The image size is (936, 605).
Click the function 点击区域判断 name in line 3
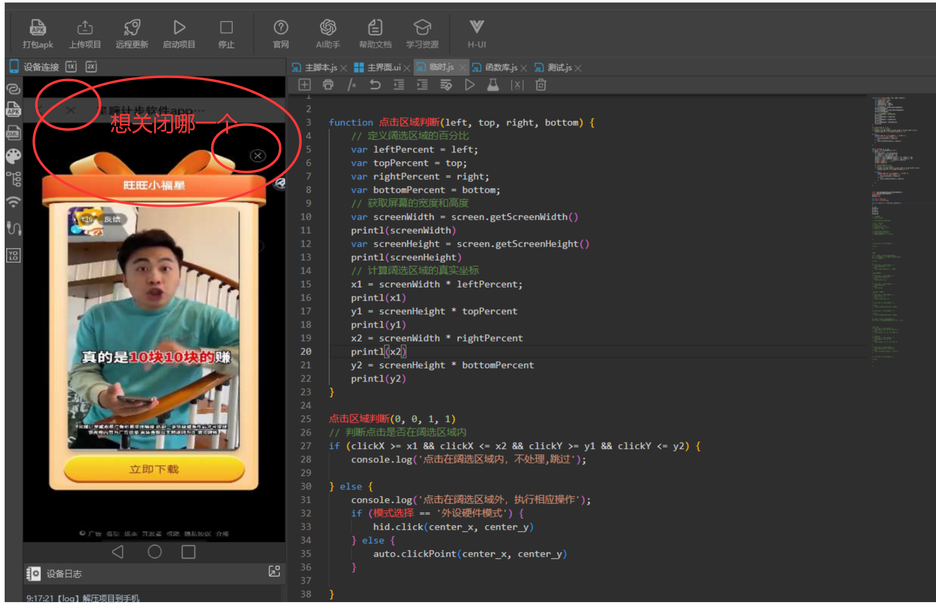409,123
